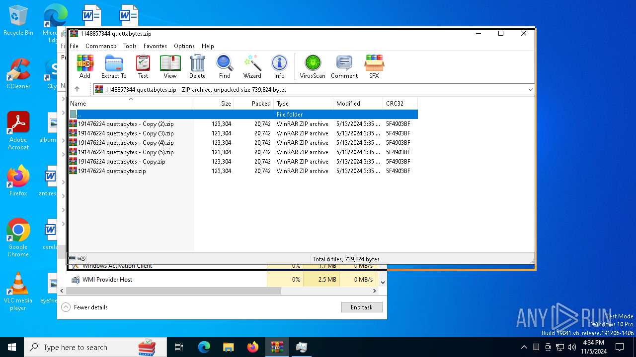Click Task Manager horizontal scrollbar
This screenshot has height=357, width=636.
[x=173, y=291]
